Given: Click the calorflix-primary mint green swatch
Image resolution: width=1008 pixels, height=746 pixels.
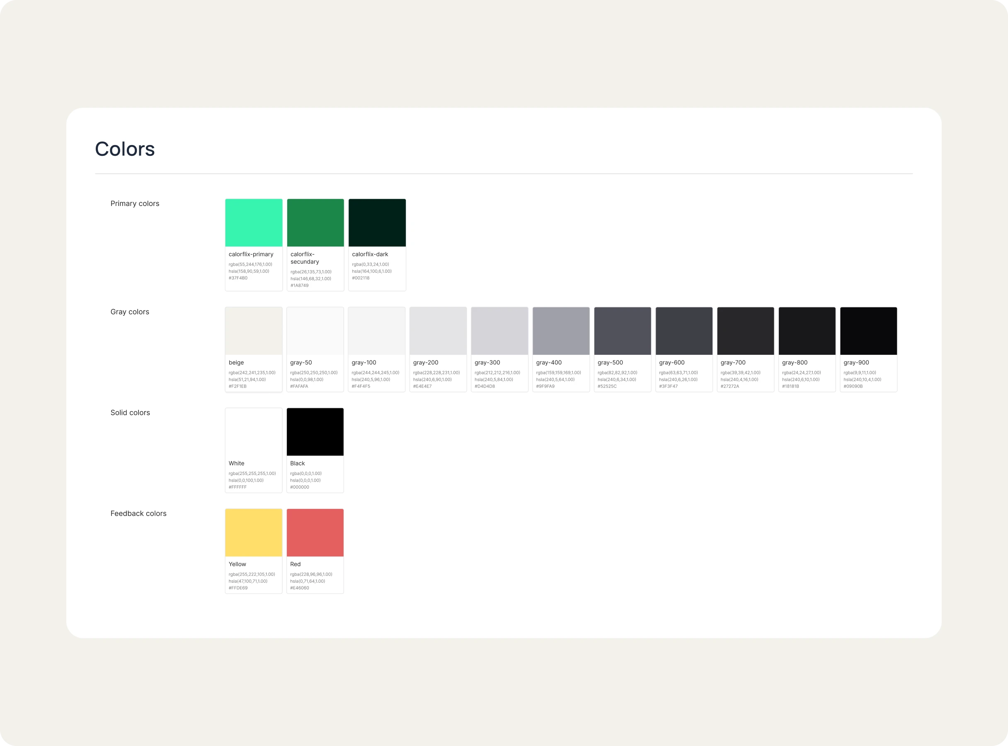Looking at the screenshot, I should click(x=253, y=223).
